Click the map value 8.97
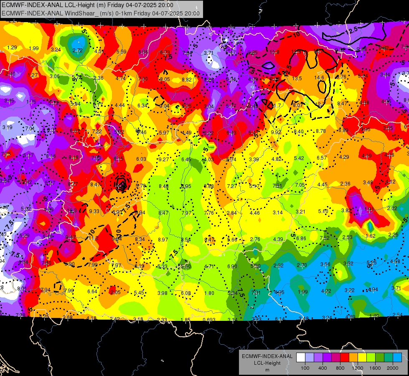Screen dimensions: 409x376 163,239
